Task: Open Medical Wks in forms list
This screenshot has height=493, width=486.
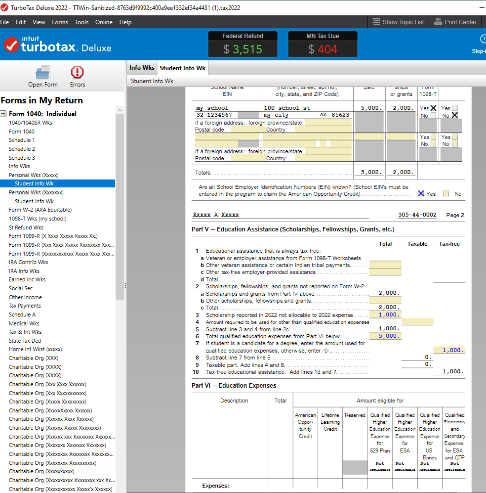Action: point(24,323)
